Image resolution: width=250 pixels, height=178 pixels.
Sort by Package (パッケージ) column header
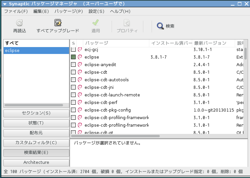coord(116,43)
